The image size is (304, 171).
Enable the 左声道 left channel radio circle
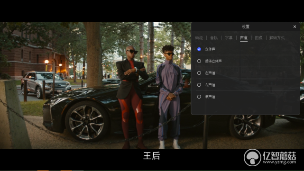click(199, 73)
